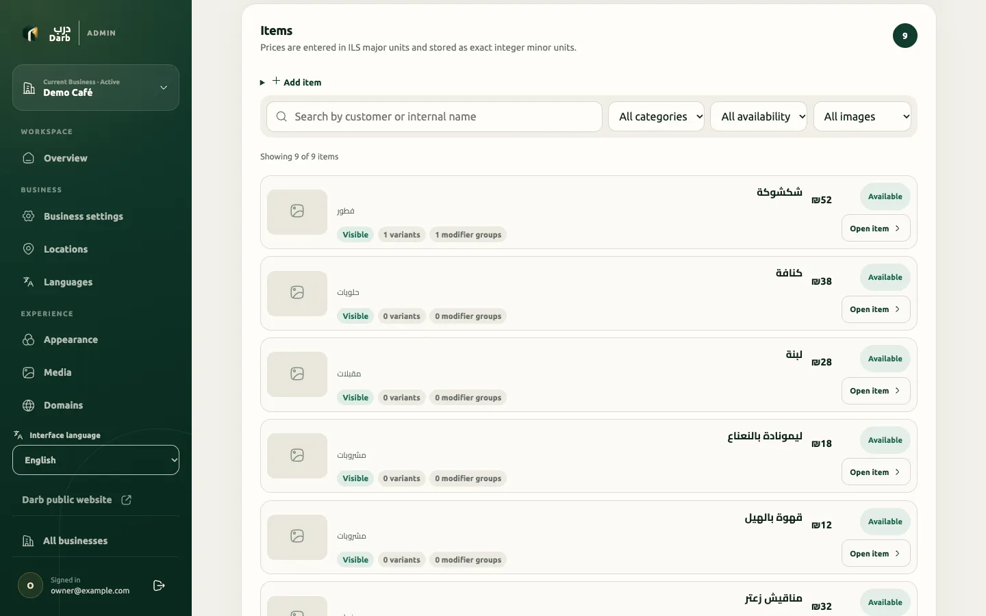Toggle Available status for ليمونادة بالنعناع
The image size is (986, 616).
tap(885, 440)
